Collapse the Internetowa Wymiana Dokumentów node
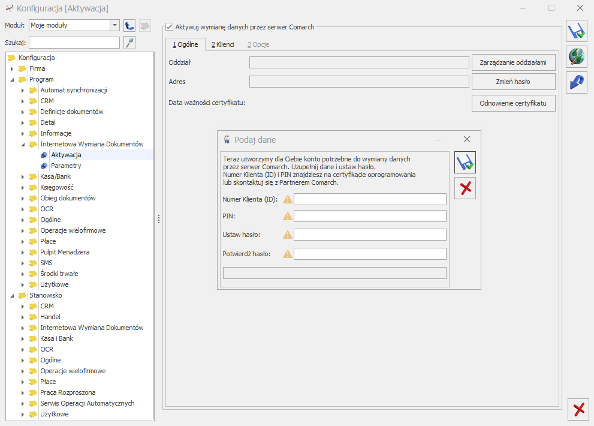Screen dimensions: 594x426 (23, 144)
